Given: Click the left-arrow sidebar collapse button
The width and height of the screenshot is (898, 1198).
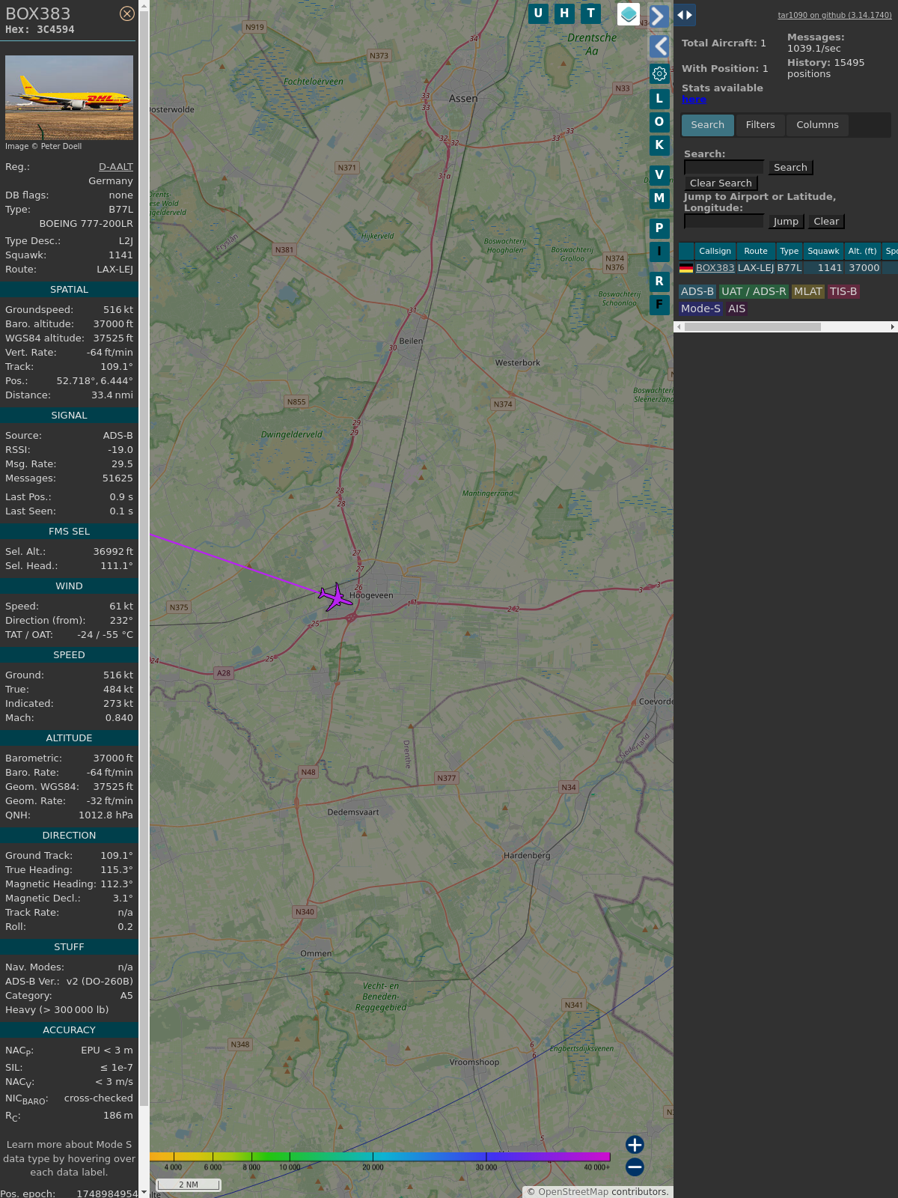Looking at the screenshot, I should 659,46.
